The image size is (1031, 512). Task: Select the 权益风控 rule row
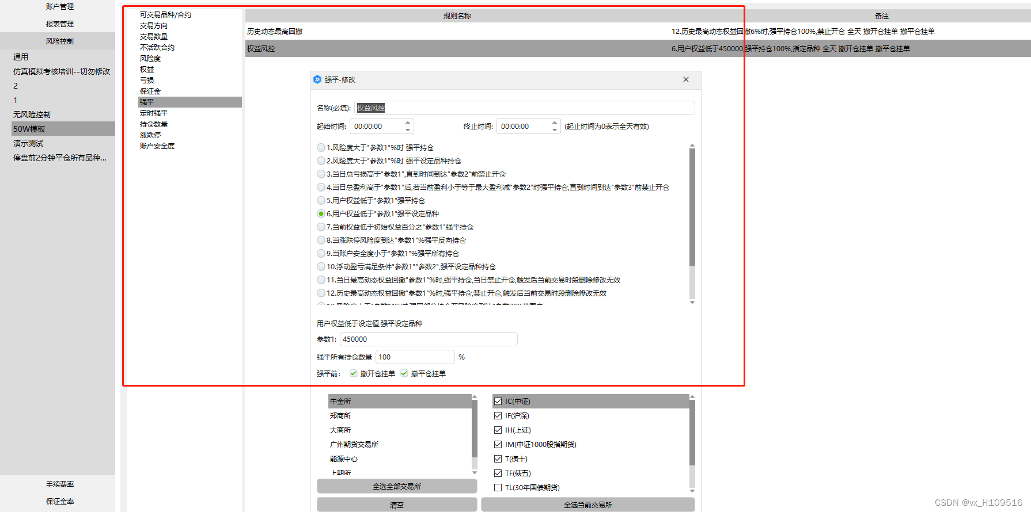coord(638,49)
